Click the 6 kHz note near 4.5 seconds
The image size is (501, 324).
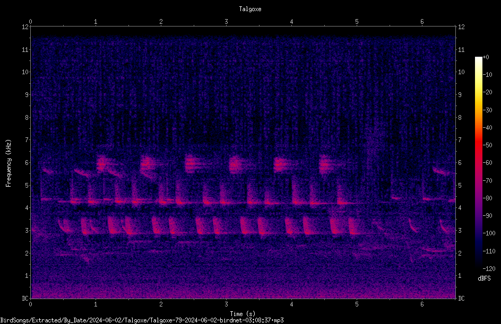[x=325, y=165]
